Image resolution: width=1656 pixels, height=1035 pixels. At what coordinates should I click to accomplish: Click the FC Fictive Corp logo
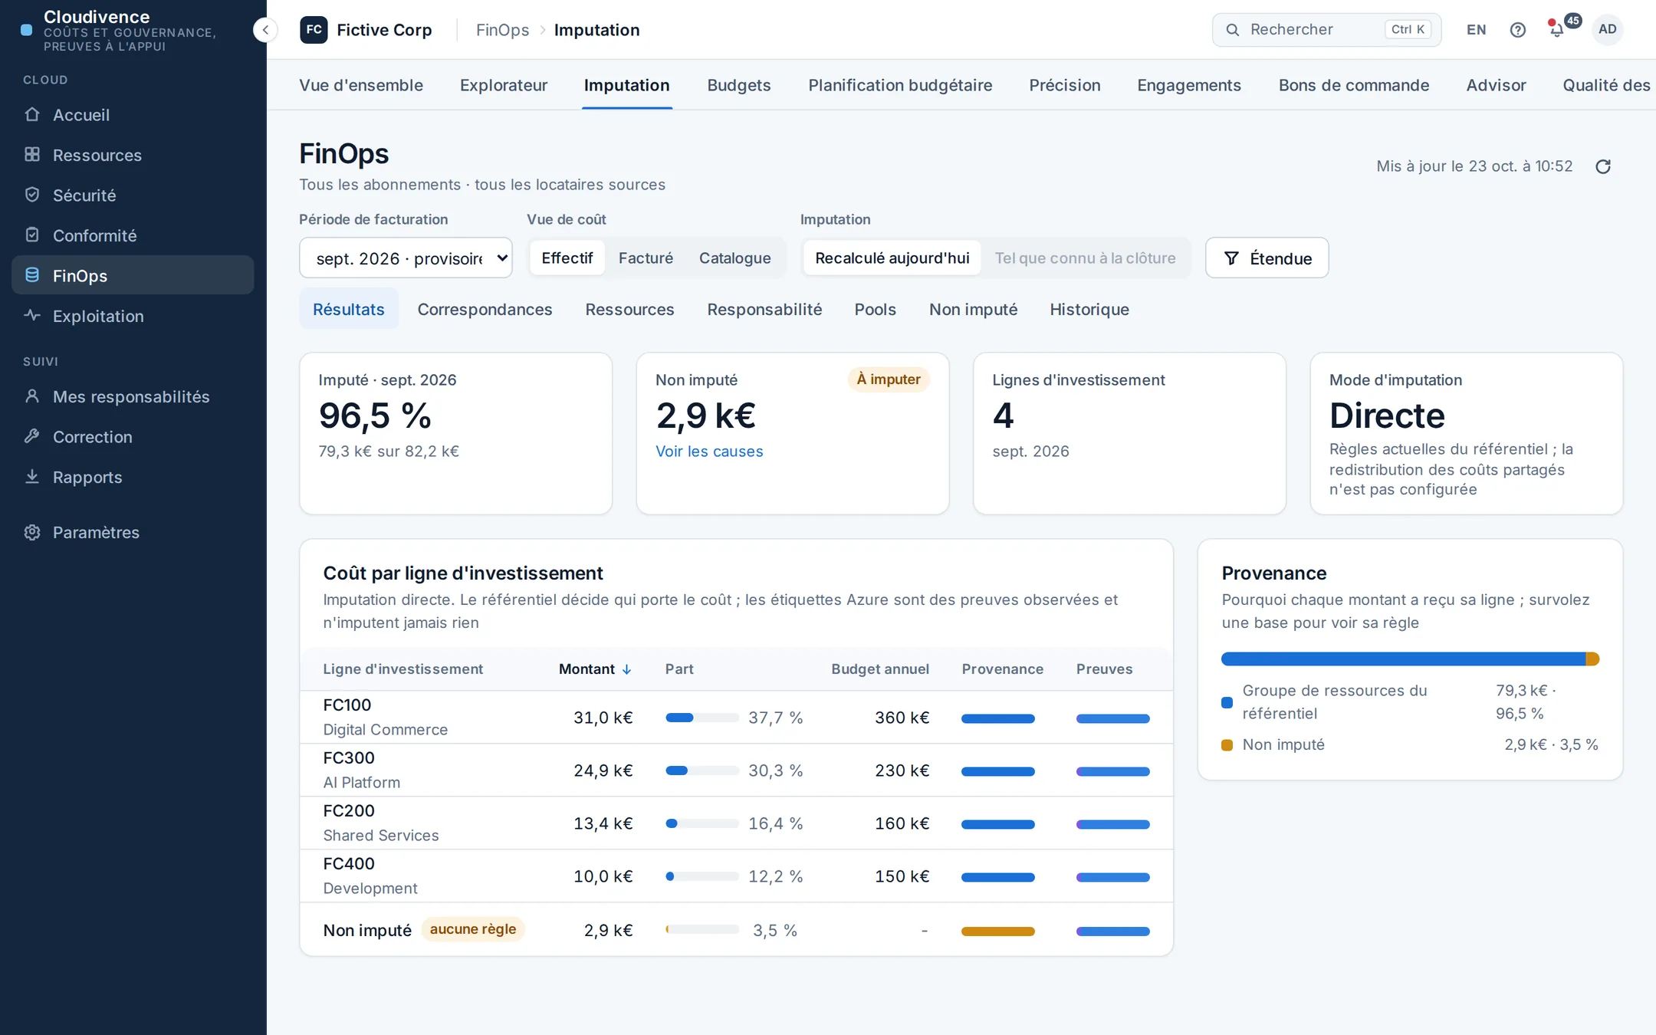[x=314, y=30]
